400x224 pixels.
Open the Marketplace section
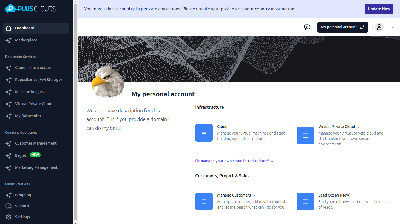(26, 40)
